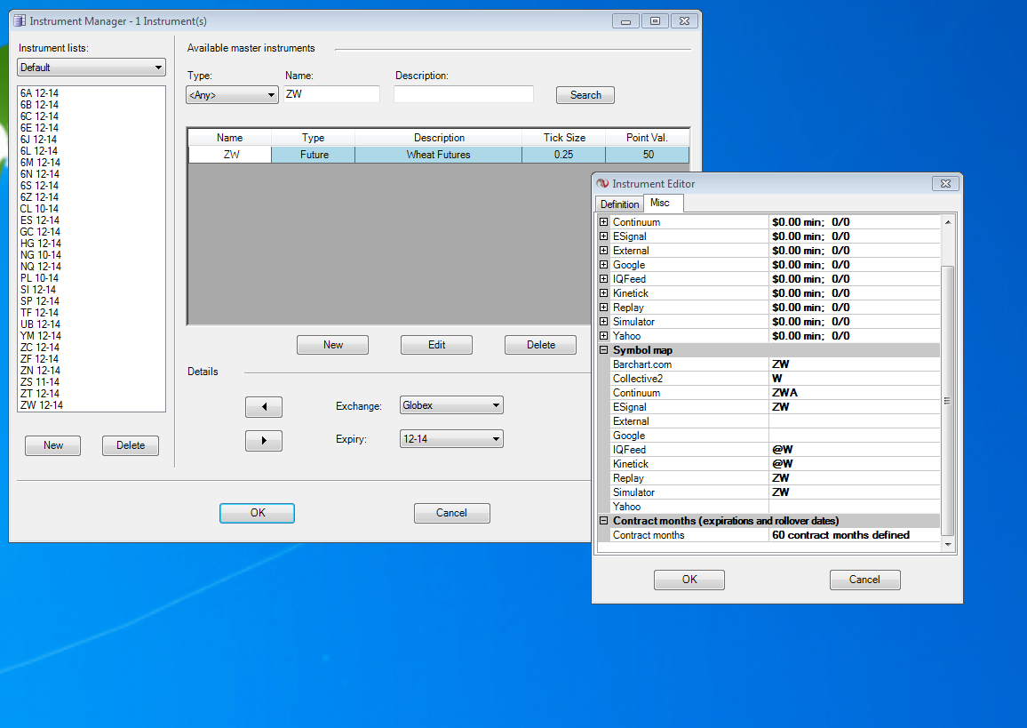Switch to the Definition tab

point(619,204)
